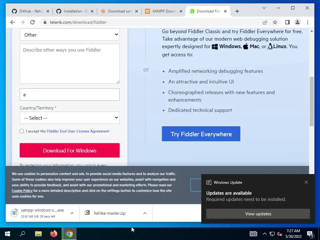The height and width of the screenshot is (240, 320).
Task: Close the XAMPP Download tab
Action: (x=181, y=11)
